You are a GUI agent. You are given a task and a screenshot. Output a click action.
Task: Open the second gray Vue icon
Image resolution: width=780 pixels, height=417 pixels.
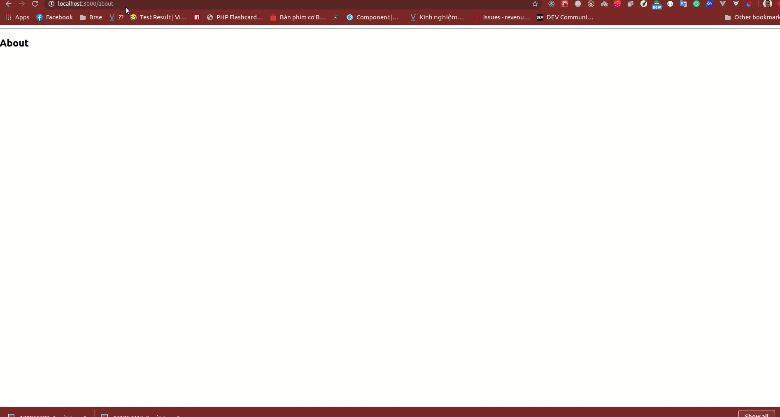(x=736, y=4)
